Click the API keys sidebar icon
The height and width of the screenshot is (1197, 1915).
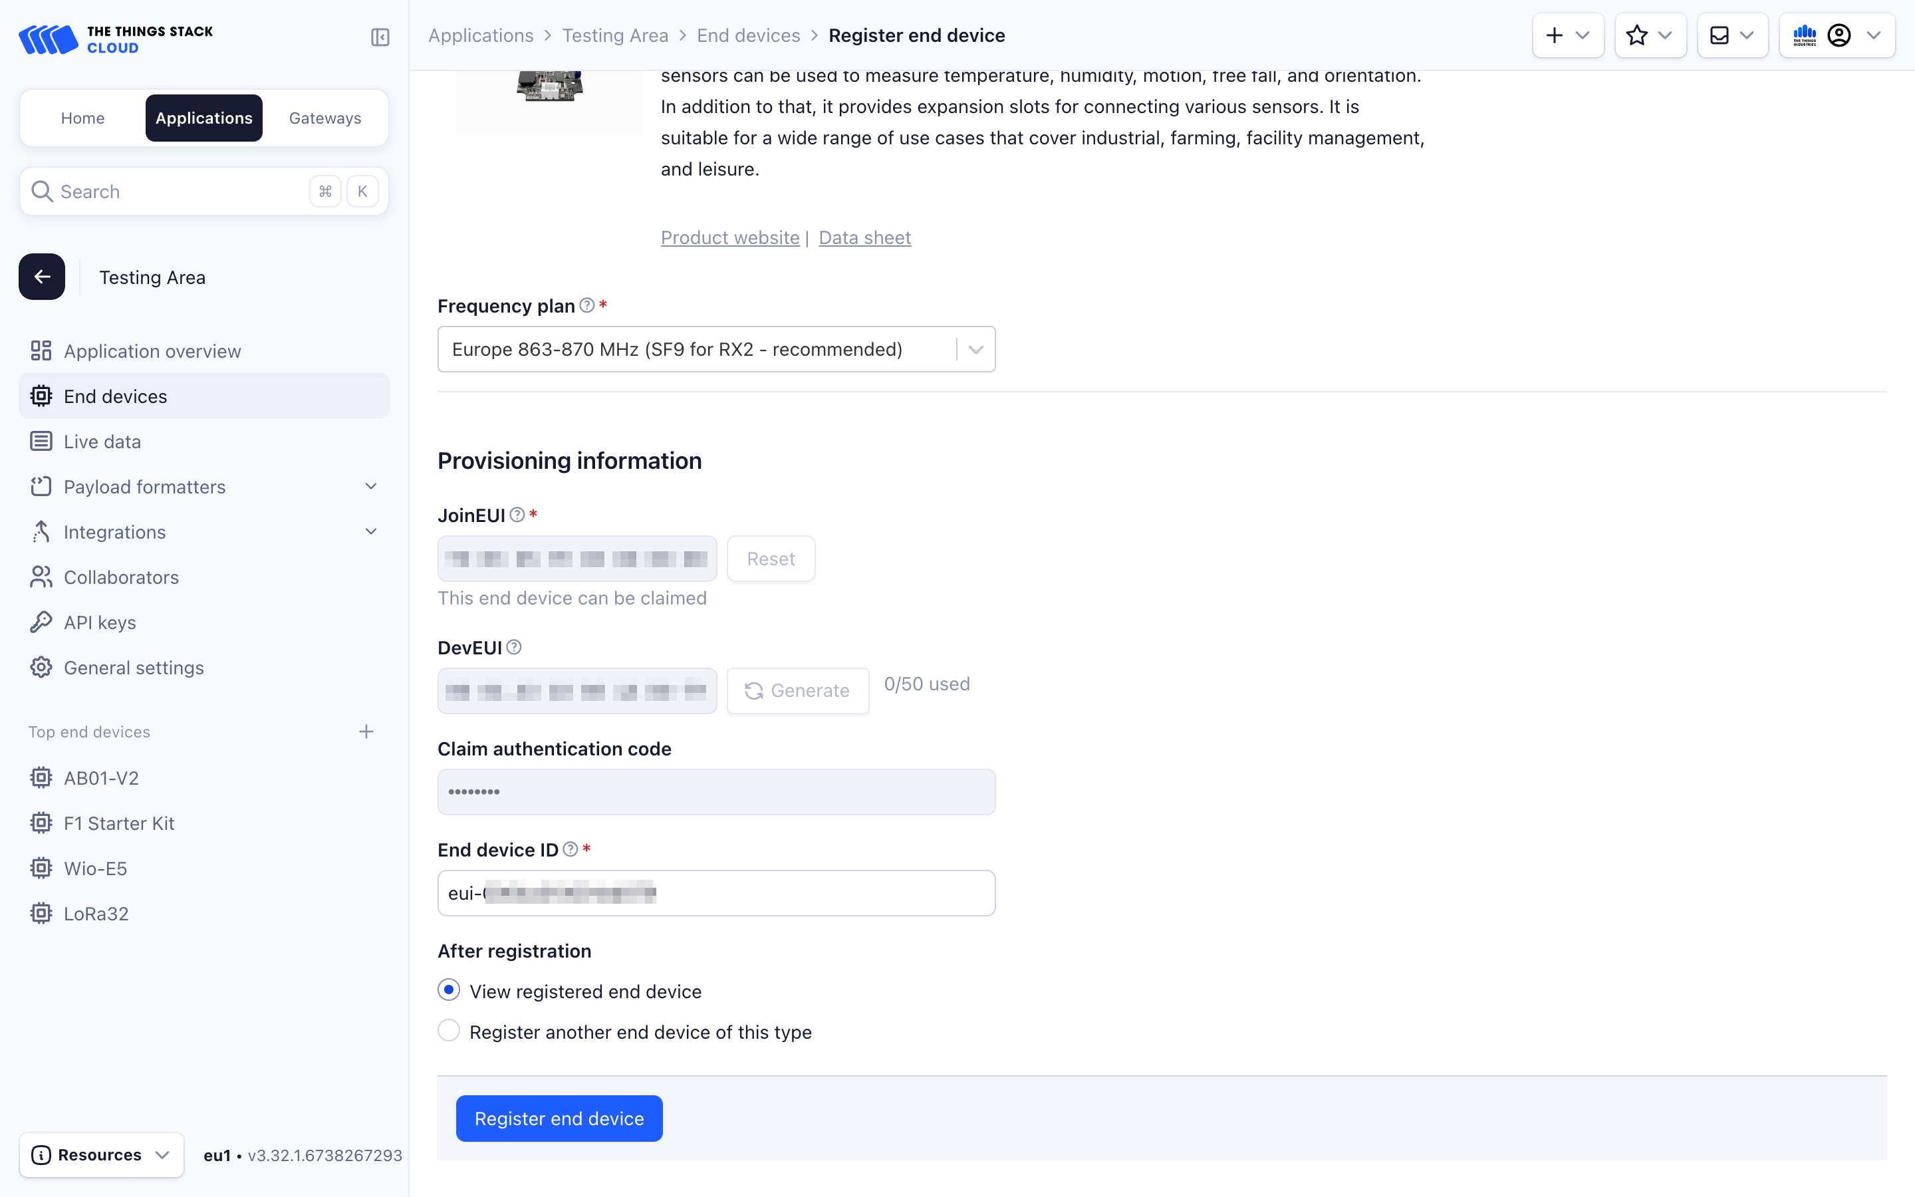pyautogui.click(x=41, y=622)
